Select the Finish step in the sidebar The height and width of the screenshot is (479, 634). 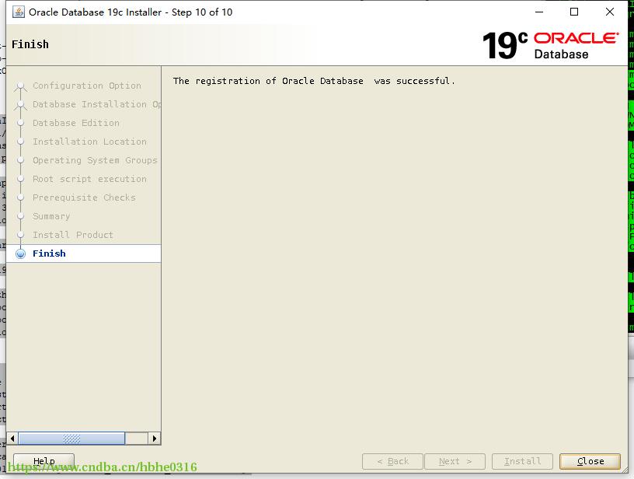84,253
